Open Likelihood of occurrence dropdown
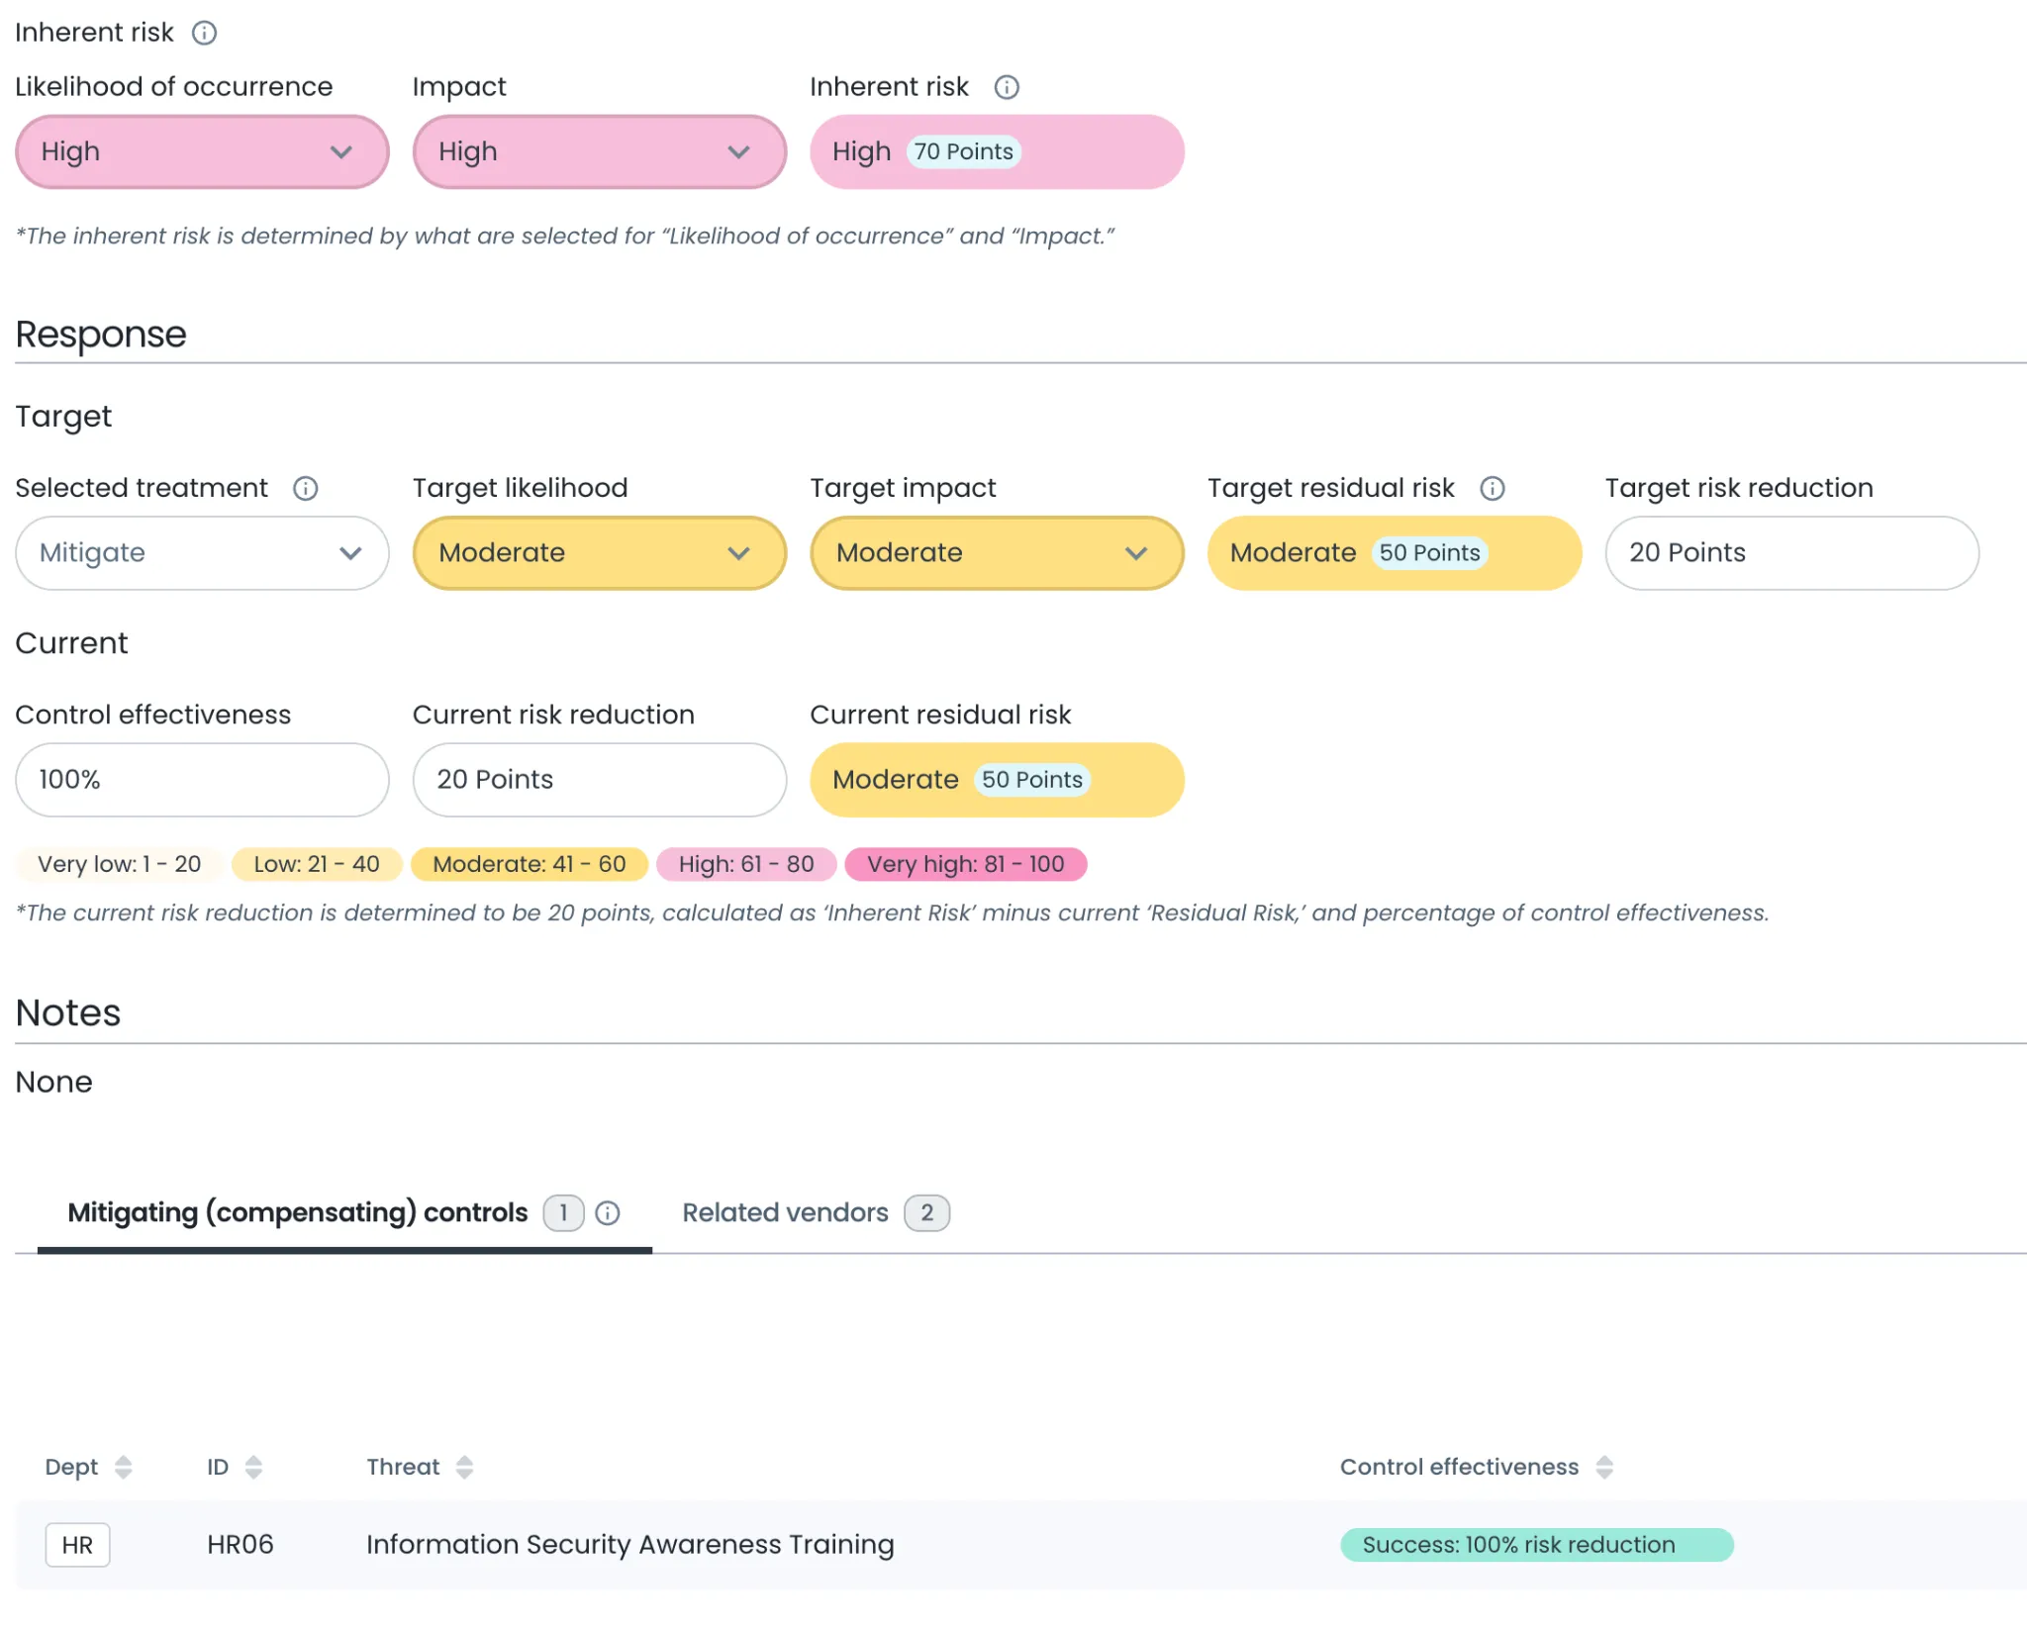The height and width of the screenshot is (1631, 2027). 202,151
